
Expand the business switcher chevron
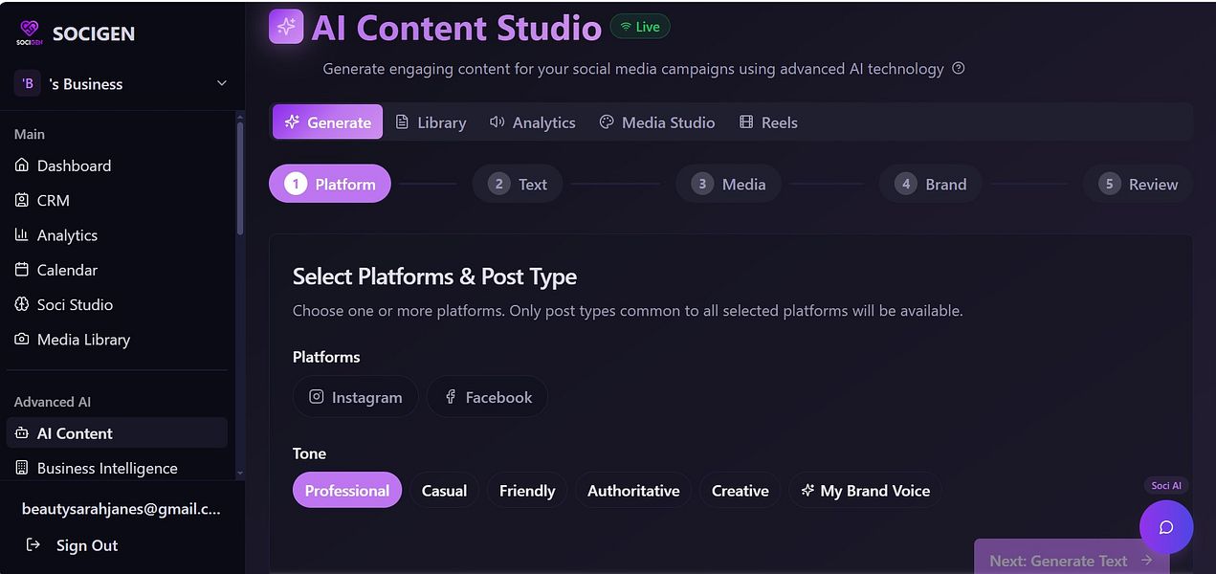click(x=222, y=83)
